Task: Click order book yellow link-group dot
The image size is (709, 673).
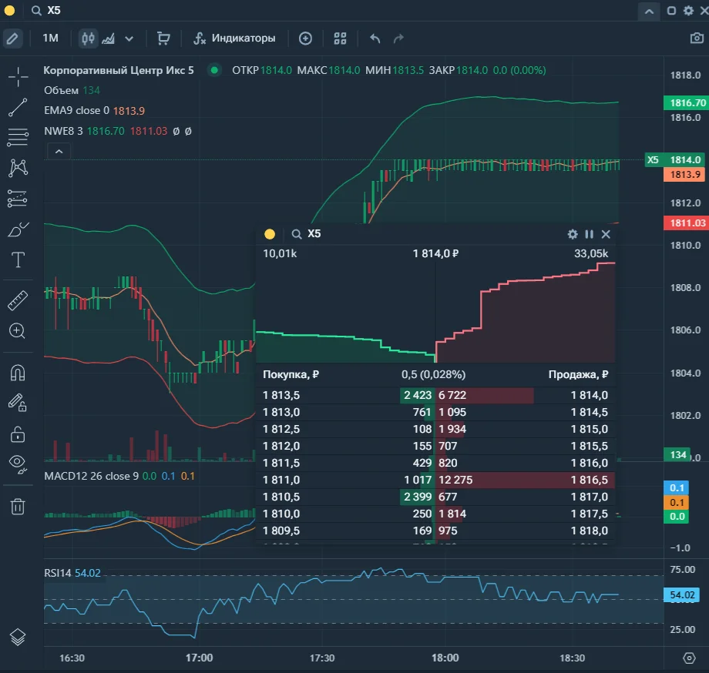Action: click(x=270, y=234)
